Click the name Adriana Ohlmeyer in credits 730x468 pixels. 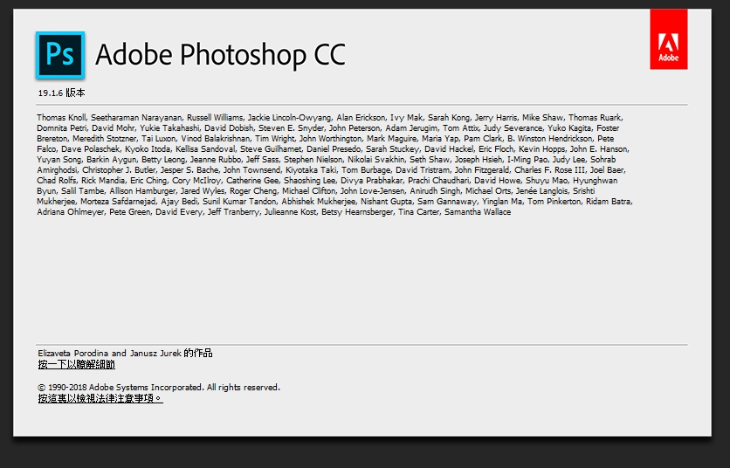click(x=71, y=212)
